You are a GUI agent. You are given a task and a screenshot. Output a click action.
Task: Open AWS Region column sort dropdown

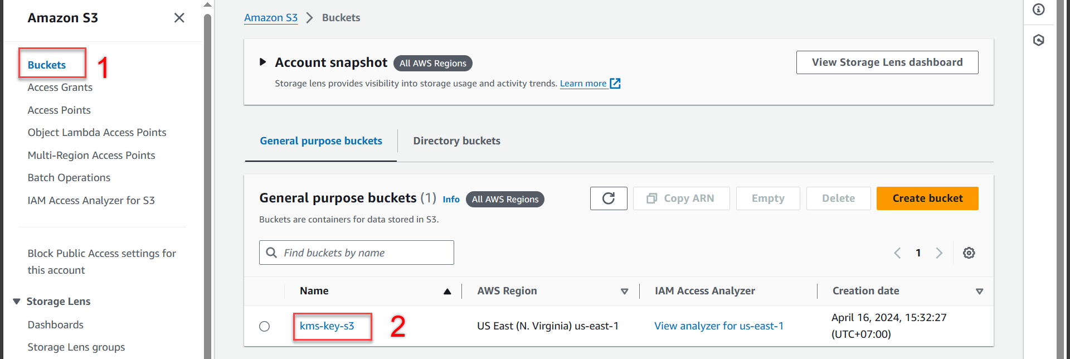pos(624,292)
